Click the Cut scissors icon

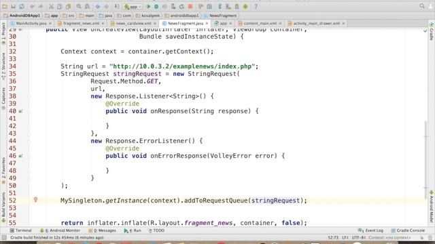pyautogui.click(x=52, y=6)
